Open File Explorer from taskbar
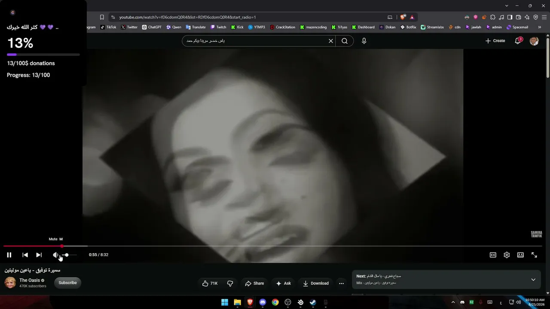Viewport: 550px width, 309px height. (237, 302)
